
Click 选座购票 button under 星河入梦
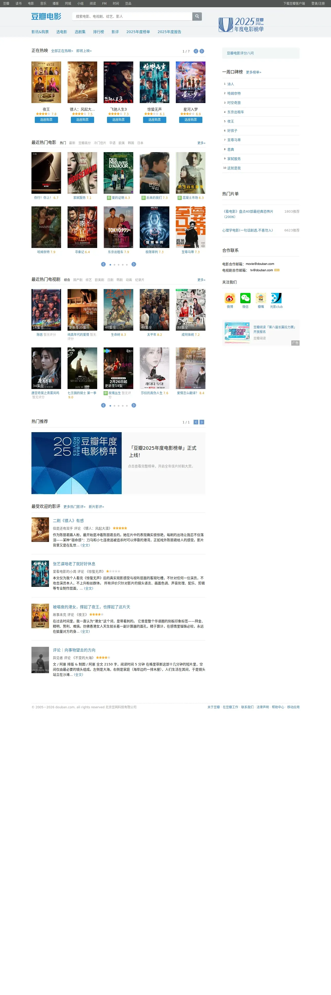point(190,120)
